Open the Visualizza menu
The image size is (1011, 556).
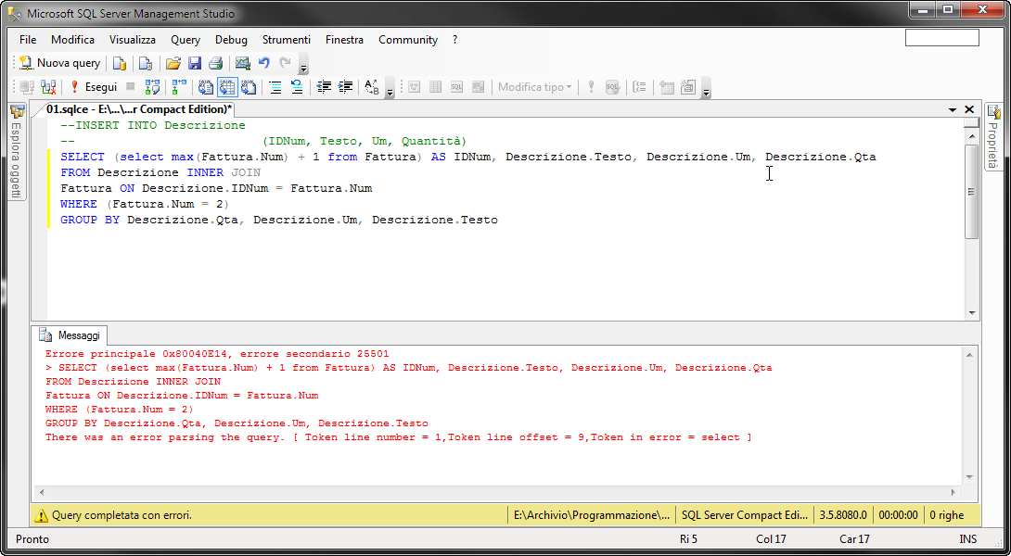coord(133,39)
